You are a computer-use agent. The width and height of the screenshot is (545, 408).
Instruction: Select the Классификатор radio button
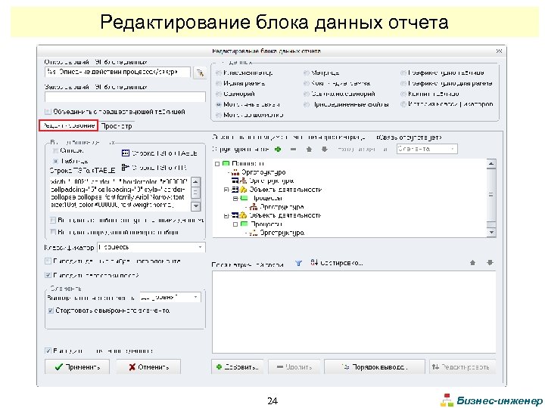tap(218, 73)
